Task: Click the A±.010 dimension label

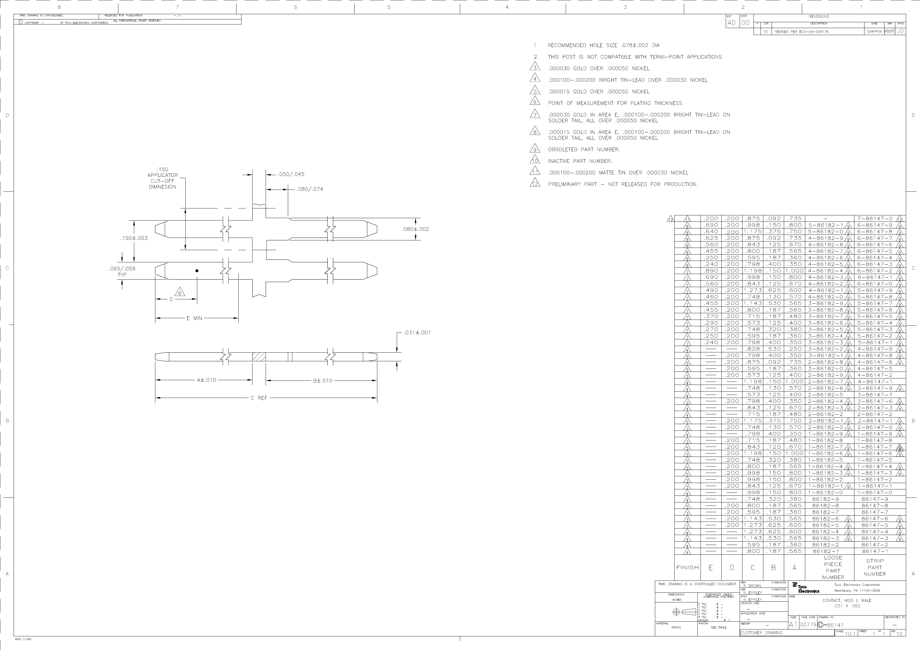Action: [206, 380]
